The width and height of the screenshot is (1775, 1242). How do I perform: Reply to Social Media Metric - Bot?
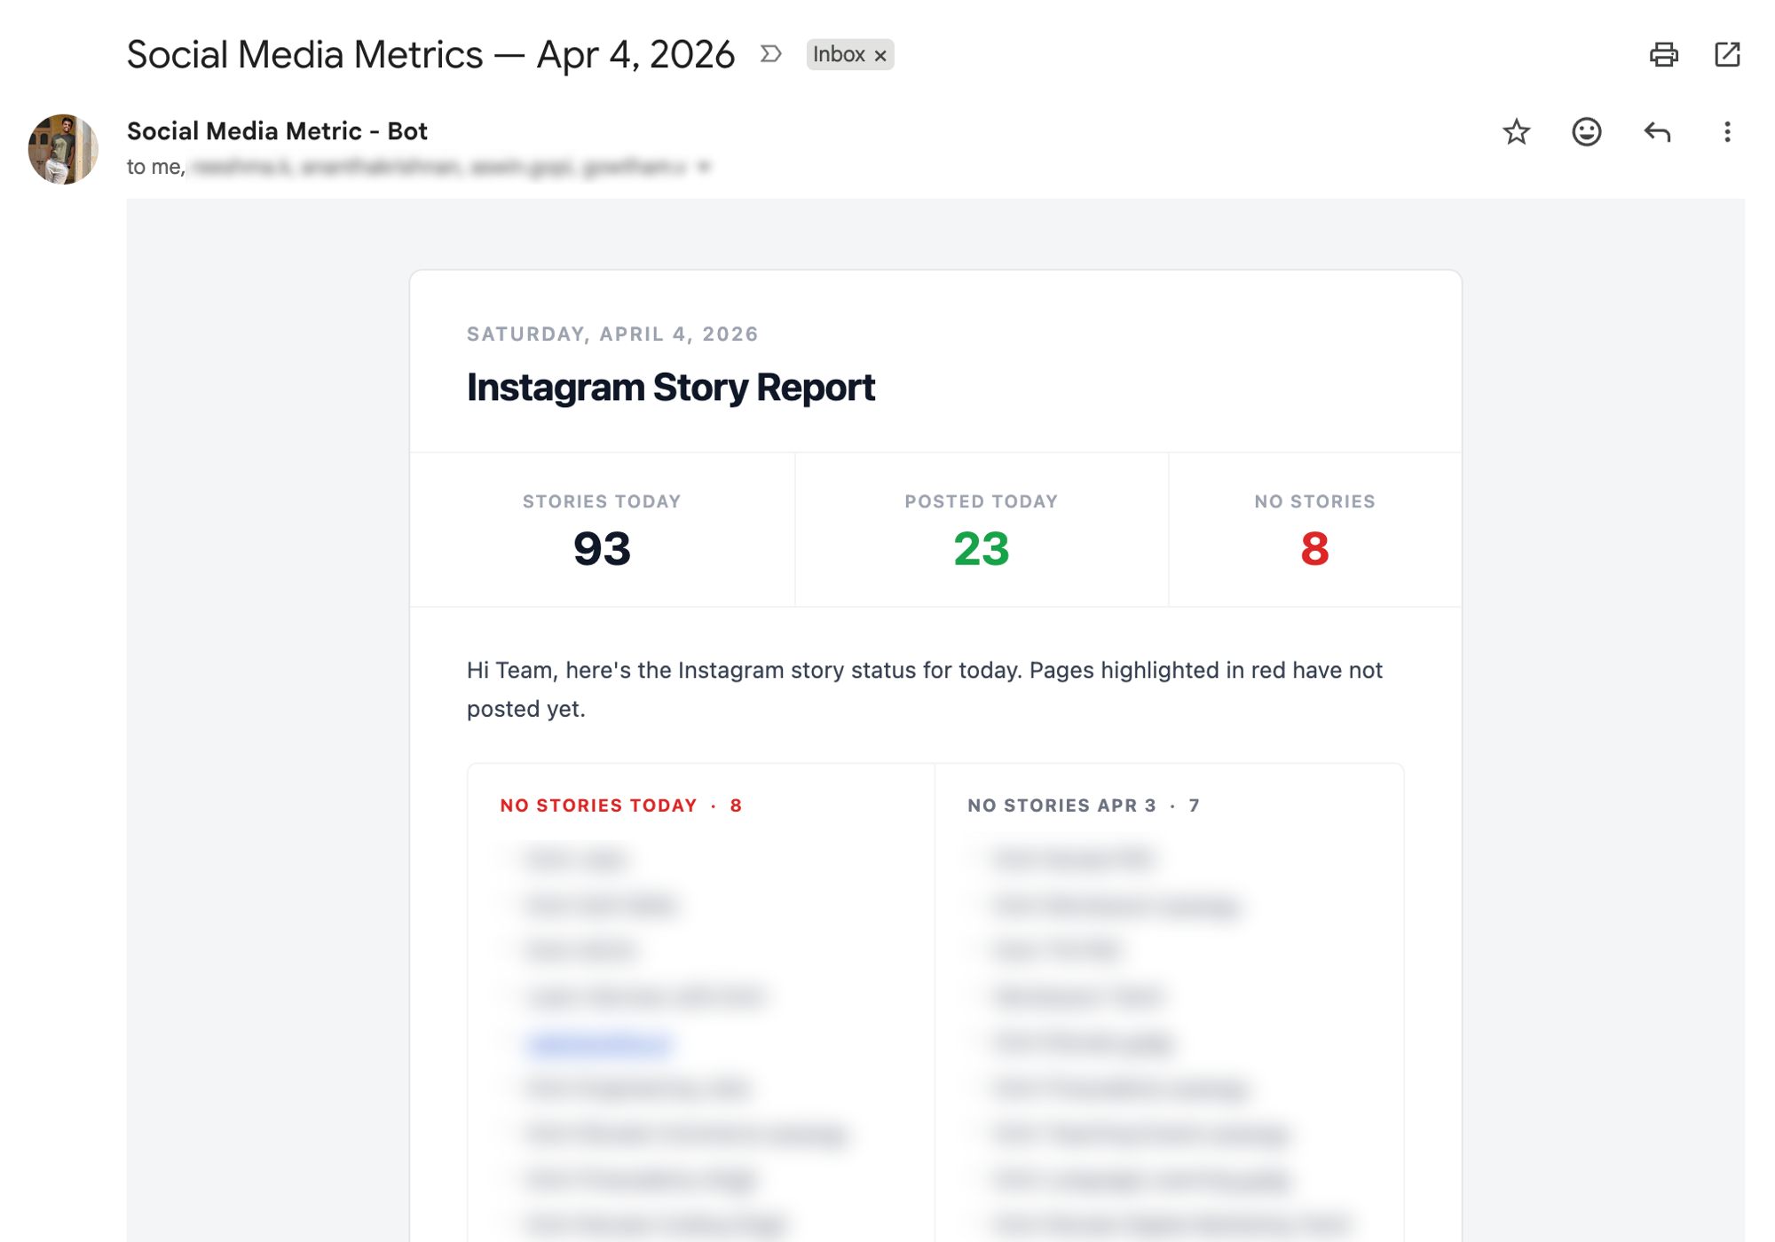coord(1657,131)
